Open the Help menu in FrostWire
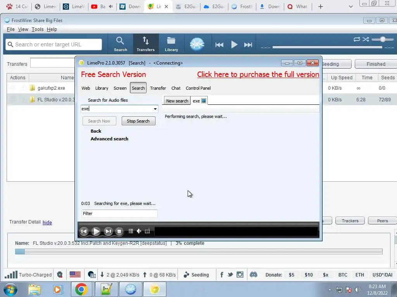397x297 pixels. click(x=52, y=29)
